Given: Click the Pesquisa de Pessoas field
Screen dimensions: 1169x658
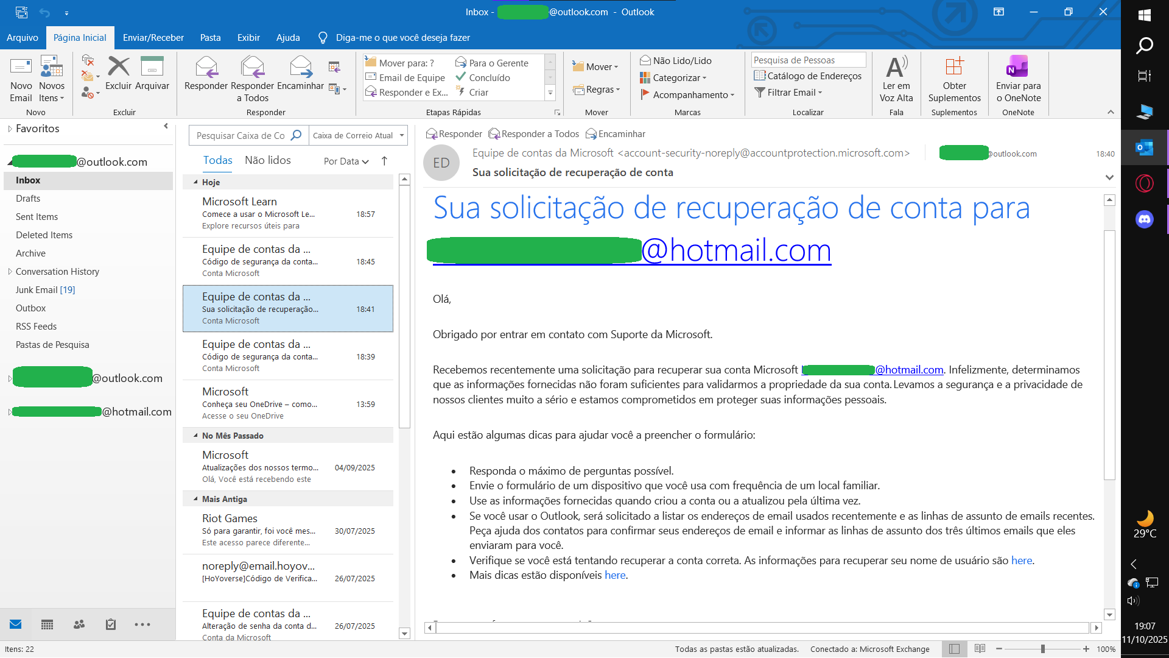Looking at the screenshot, I should pos(807,60).
